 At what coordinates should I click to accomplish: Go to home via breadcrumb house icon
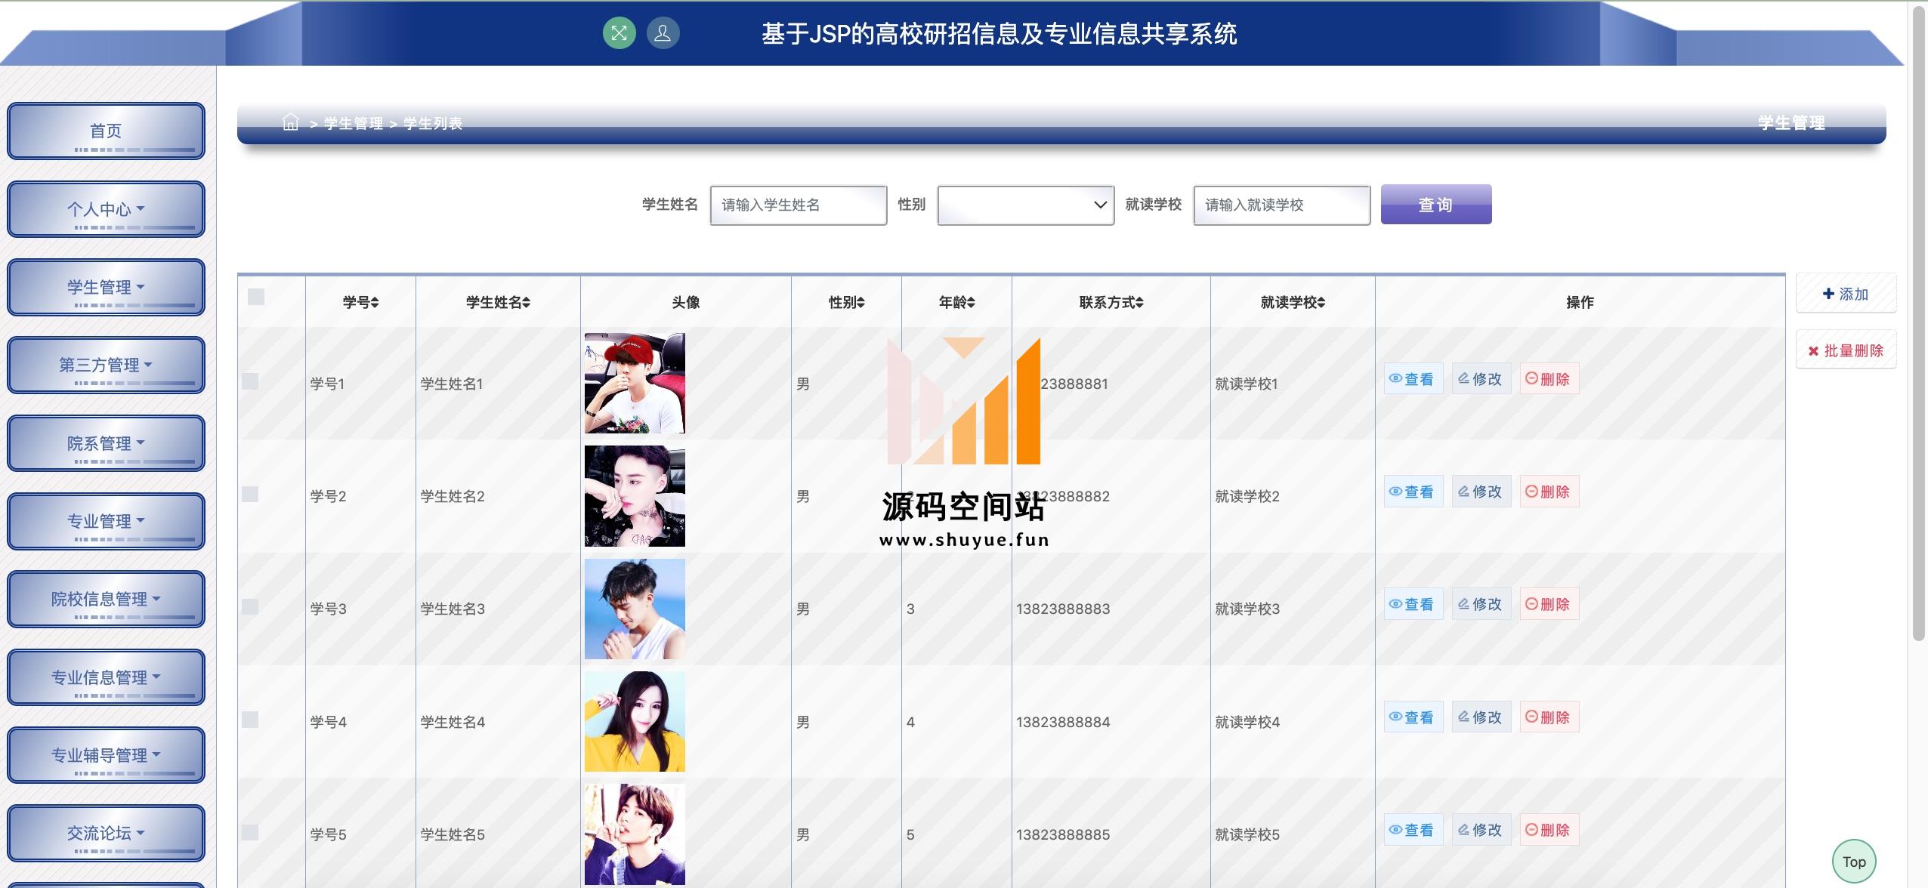pyautogui.click(x=290, y=122)
